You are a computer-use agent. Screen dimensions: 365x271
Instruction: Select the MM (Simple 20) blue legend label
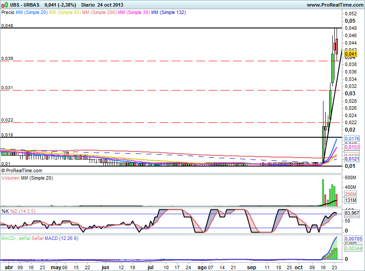(x=31, y=13)
